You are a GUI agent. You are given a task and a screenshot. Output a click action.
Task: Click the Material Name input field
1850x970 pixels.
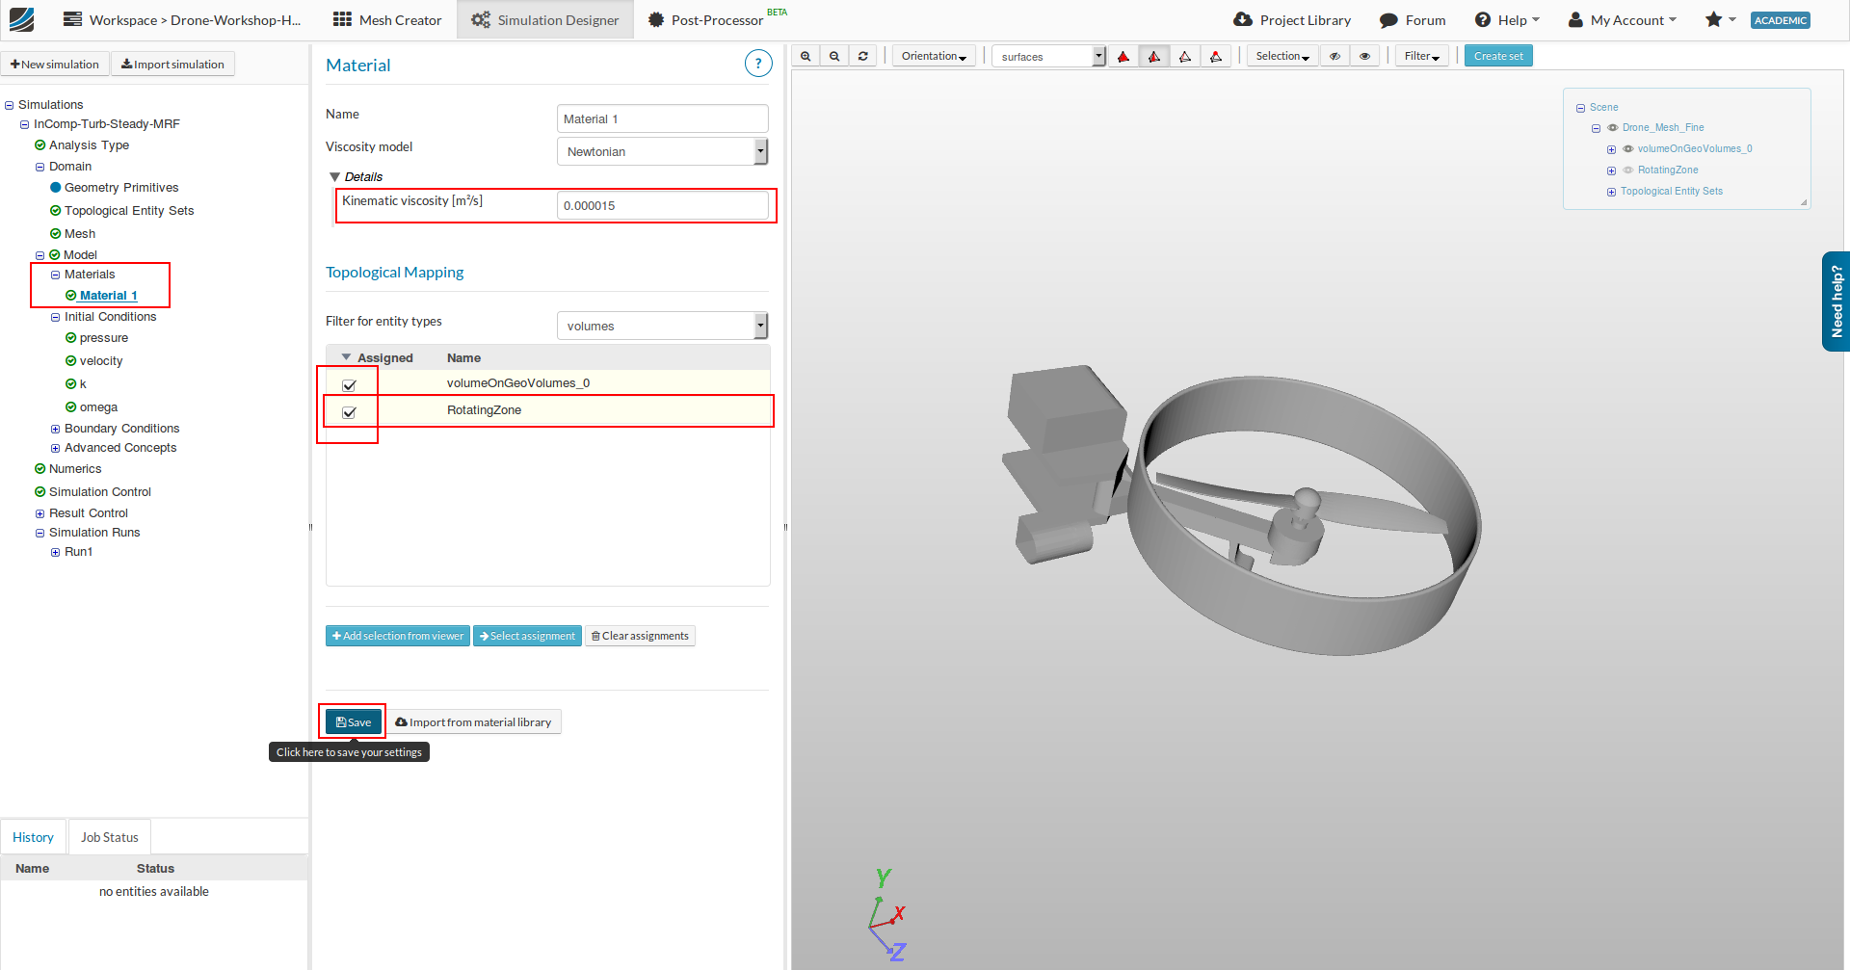(x=662, y=118)
